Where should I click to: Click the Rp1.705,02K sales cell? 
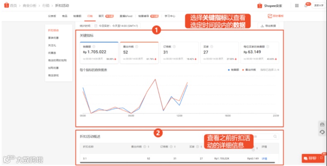pos(222,159)
